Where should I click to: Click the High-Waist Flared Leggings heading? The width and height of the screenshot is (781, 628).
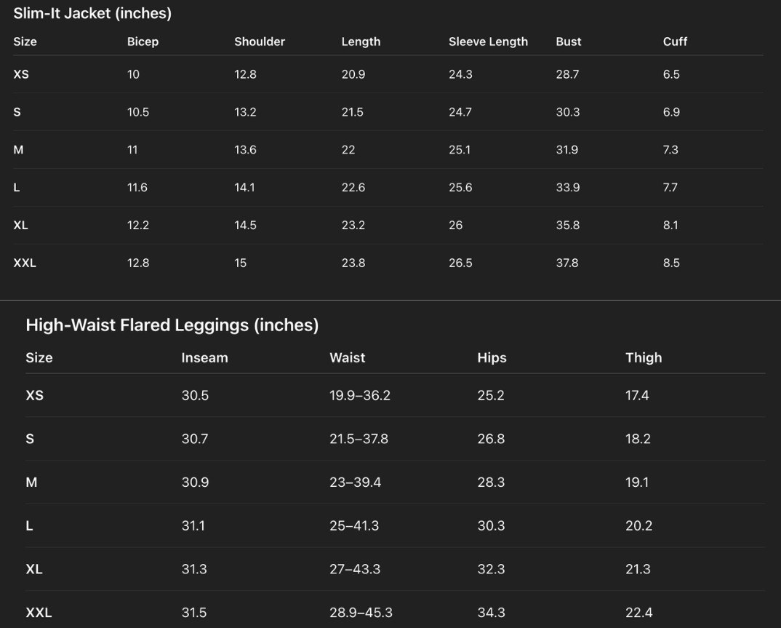[172, 325]
